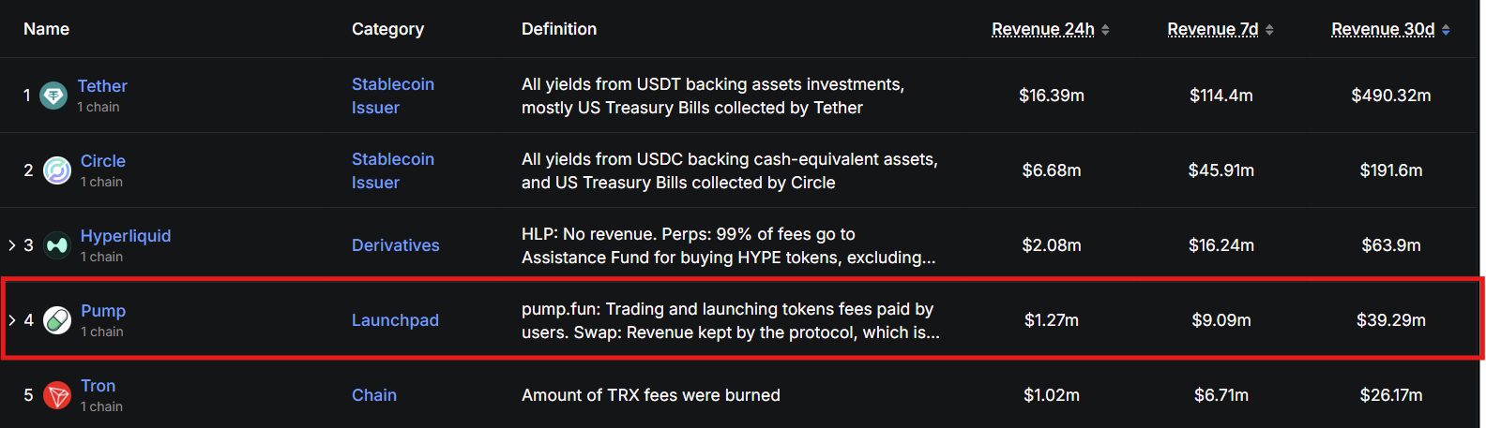The height and width of the screenshot is (428, 1486).
Task: Open the Hyperliquid protocol page
Action: [x=126, y=236]
